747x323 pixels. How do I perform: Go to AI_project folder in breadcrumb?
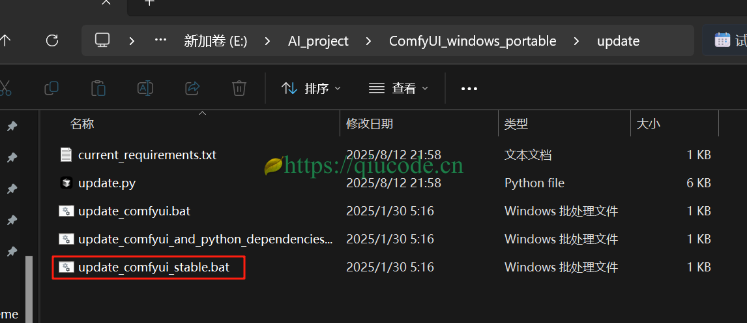(x=318, y=41)
